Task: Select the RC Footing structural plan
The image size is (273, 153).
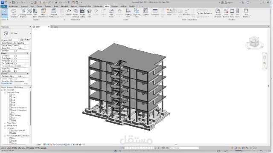Action: (x=16, y=115)
